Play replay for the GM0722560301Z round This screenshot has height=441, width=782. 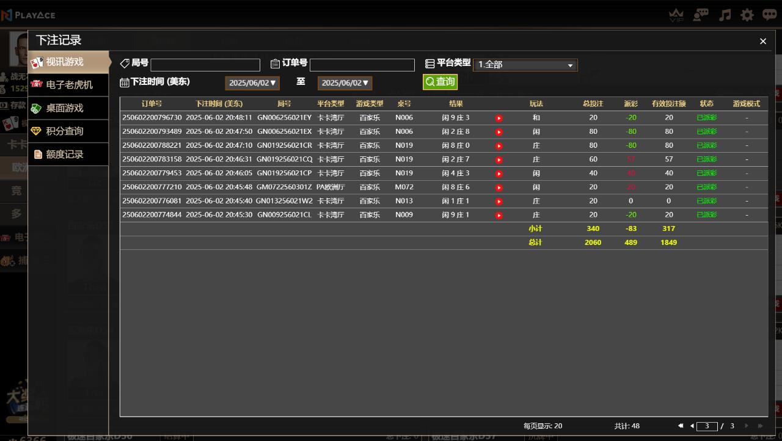(499, 188)
